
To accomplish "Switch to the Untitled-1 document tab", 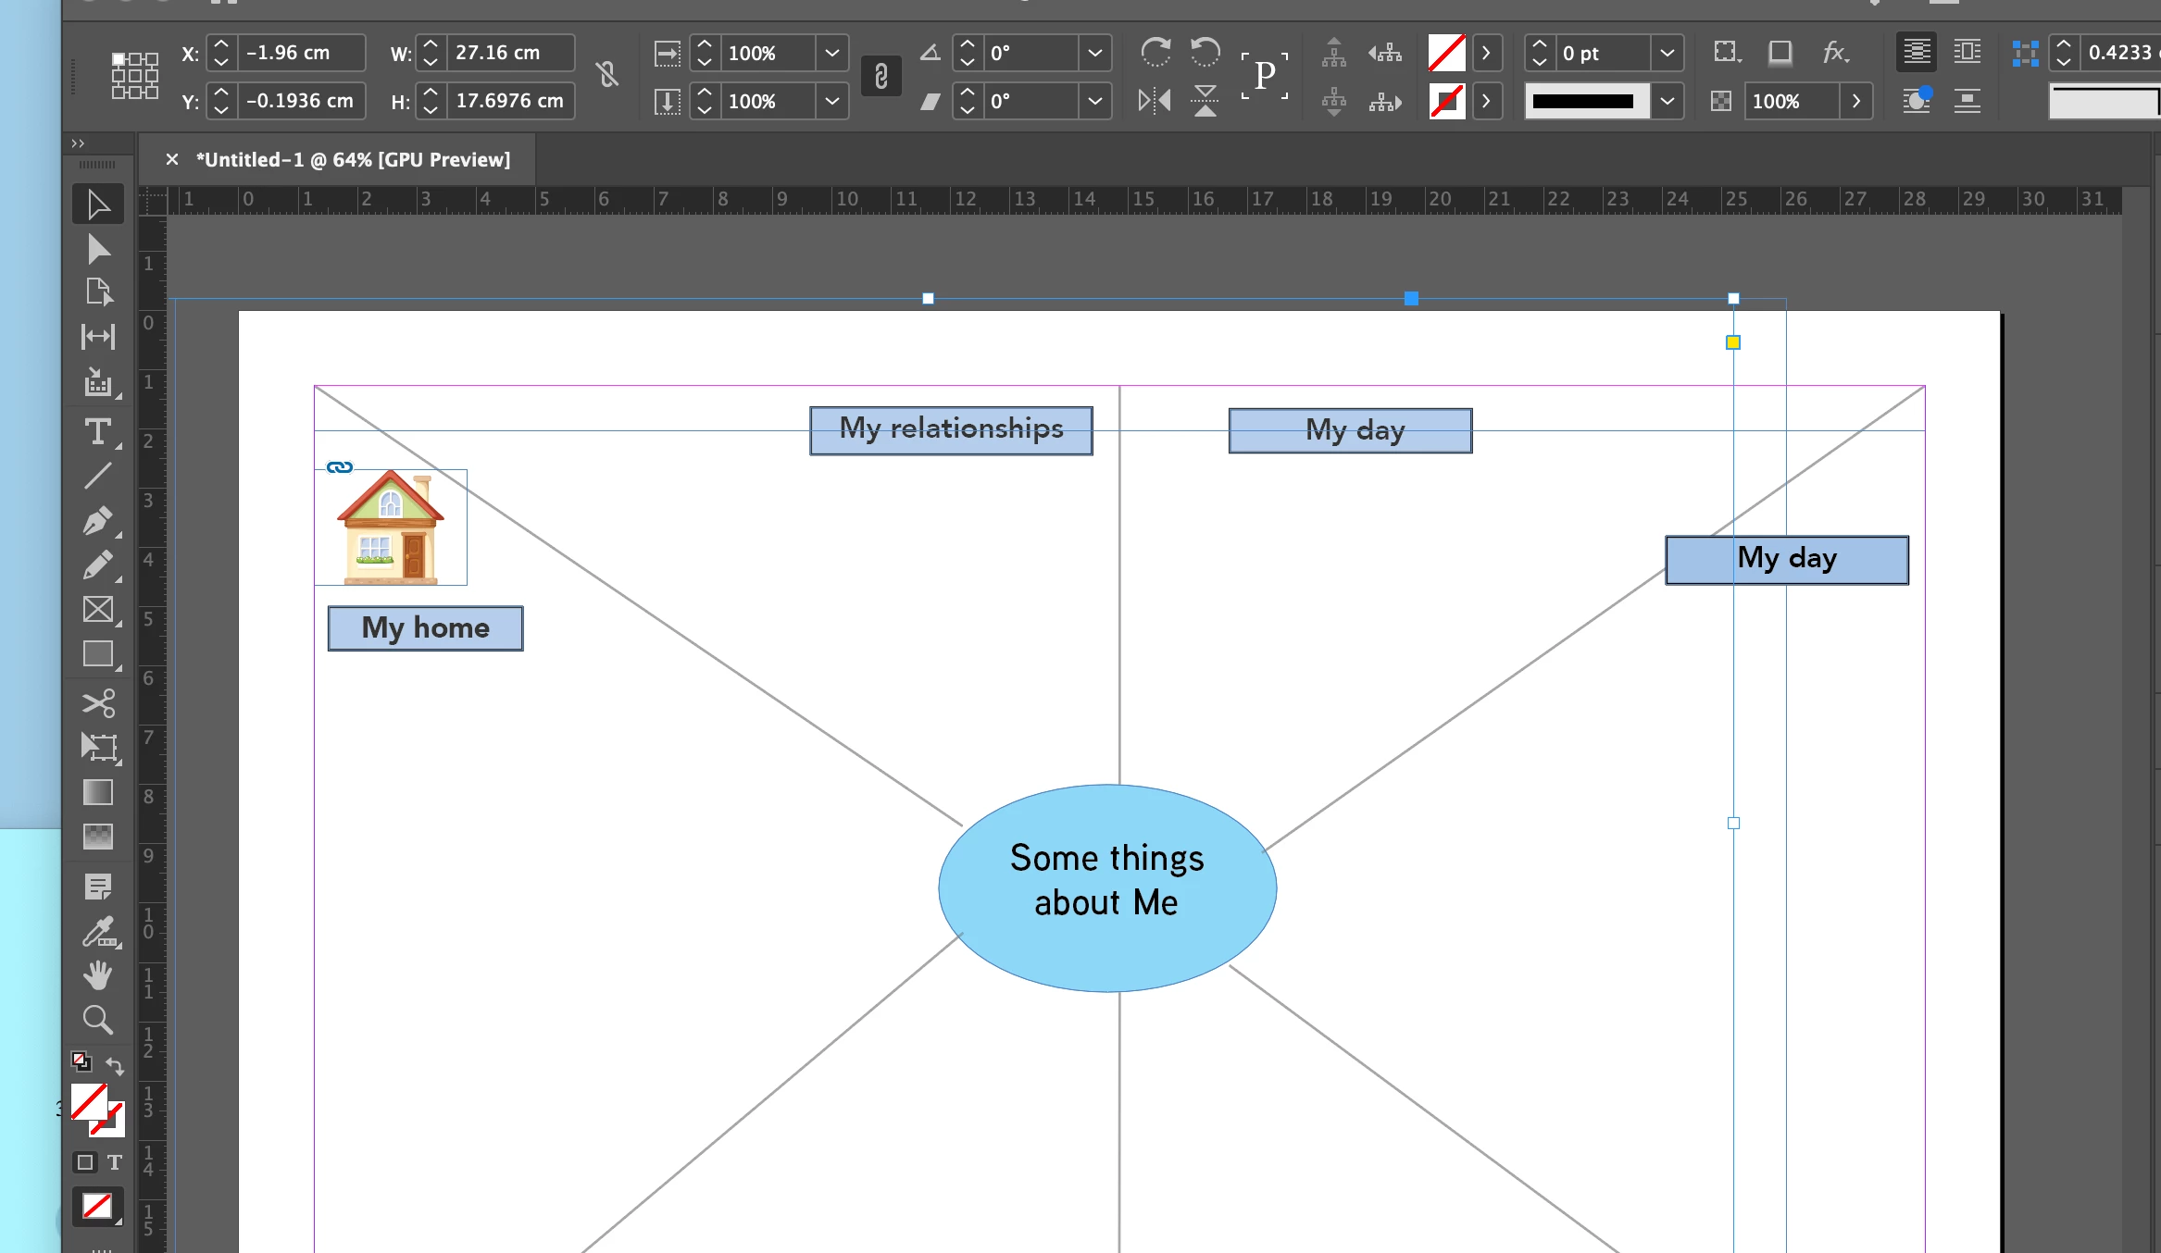I will (x=353, y=159).
